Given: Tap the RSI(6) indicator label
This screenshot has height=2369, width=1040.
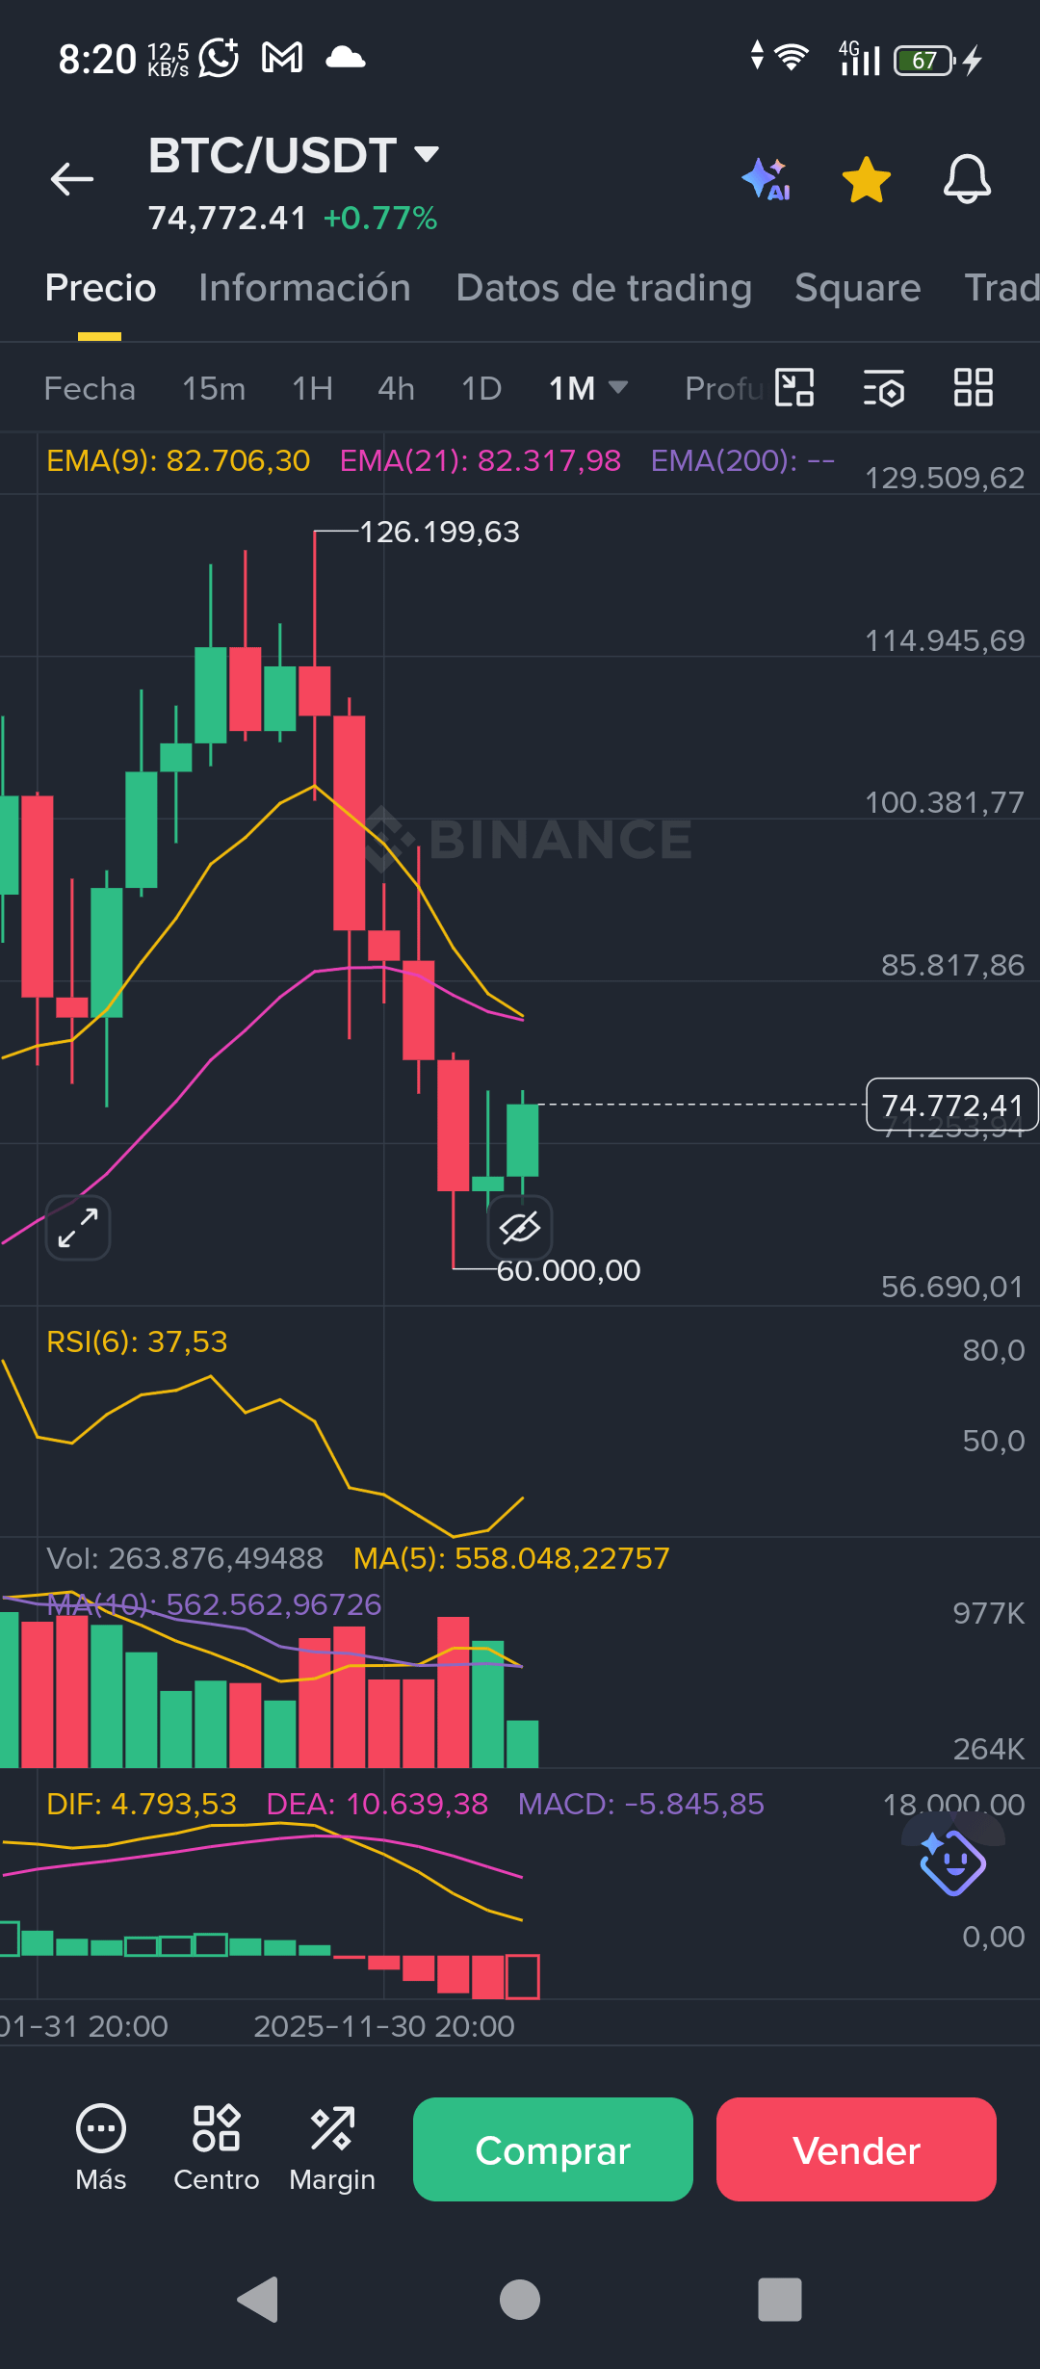Looking at the screenshot, I should [137, 1341].
